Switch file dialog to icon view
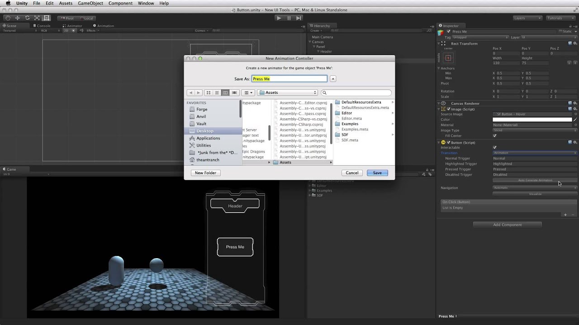The image size is (579, 325). point(208,93)
